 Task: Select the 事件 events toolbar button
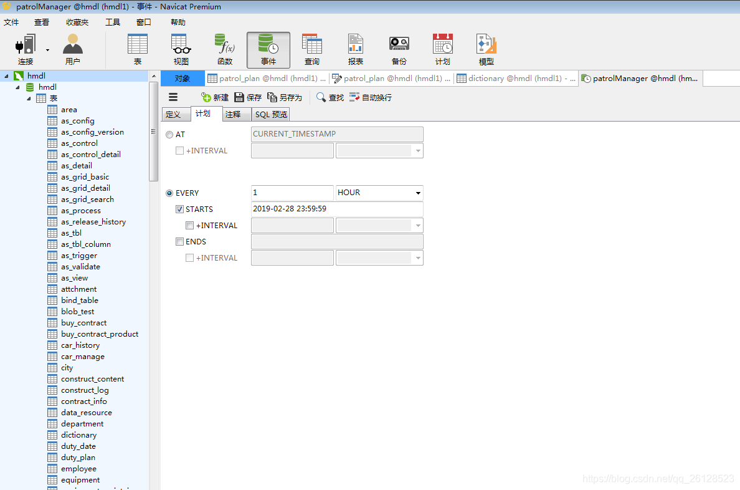coord(268,50)
